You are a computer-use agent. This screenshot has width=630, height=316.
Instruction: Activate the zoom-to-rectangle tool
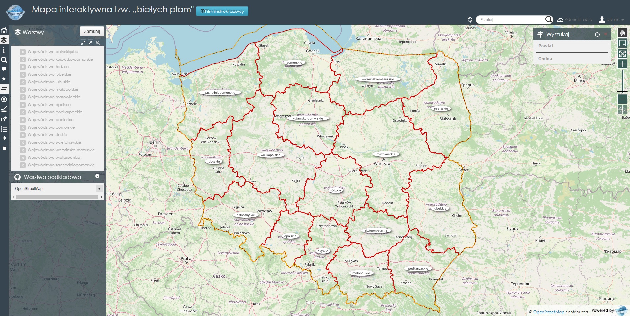click(622, 43)
